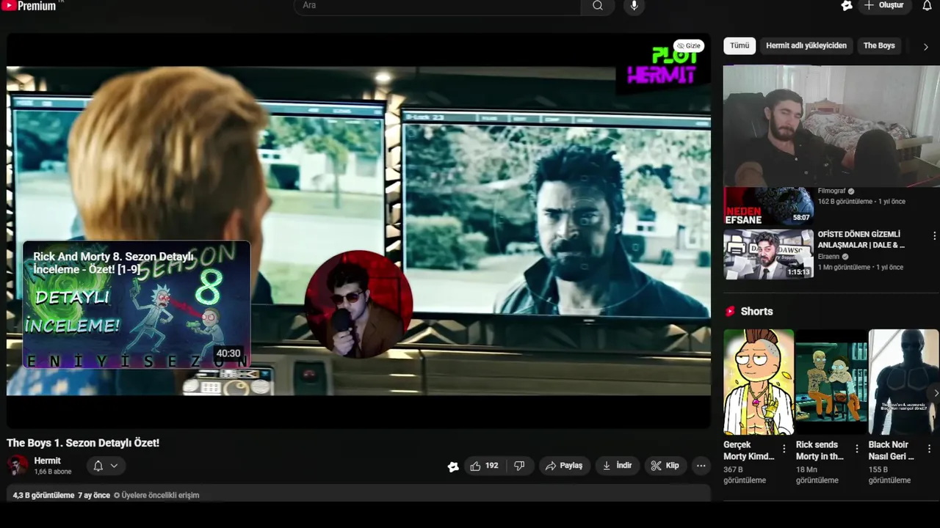Select the Hermit adlı yükleyiciden chip

pos(806,45)
